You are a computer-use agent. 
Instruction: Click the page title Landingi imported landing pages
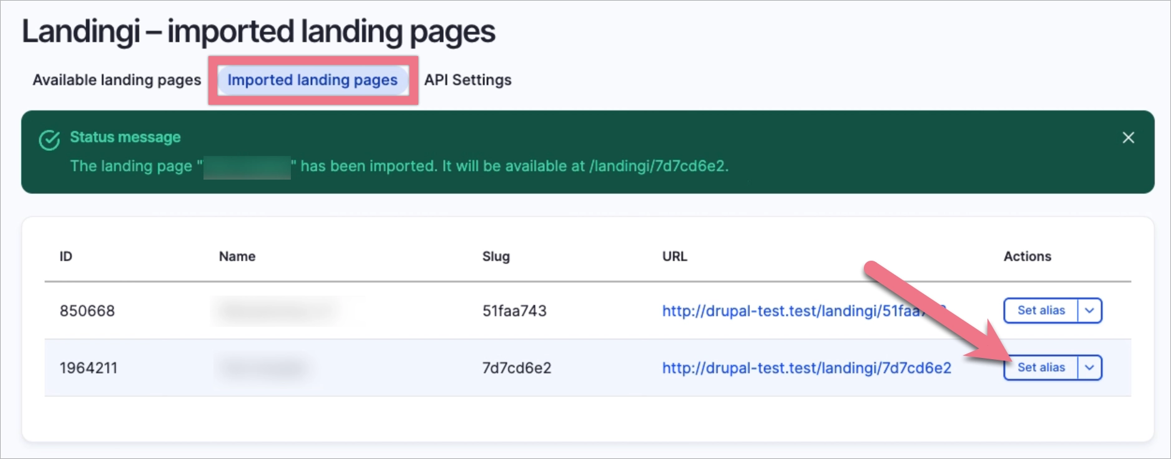coord(258,31)
